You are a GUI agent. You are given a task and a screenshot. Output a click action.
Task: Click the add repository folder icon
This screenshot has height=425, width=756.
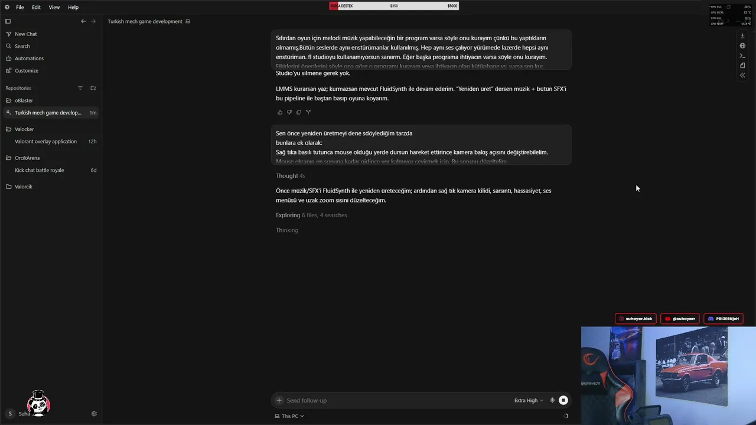pos(93,88)
